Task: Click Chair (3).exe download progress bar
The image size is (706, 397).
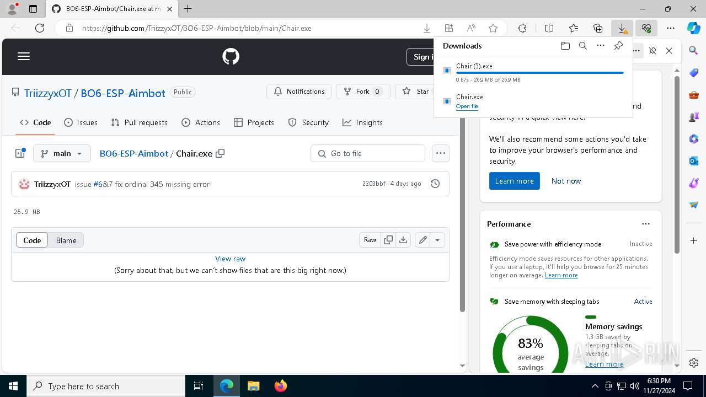Action: click(x=539, y=73)
